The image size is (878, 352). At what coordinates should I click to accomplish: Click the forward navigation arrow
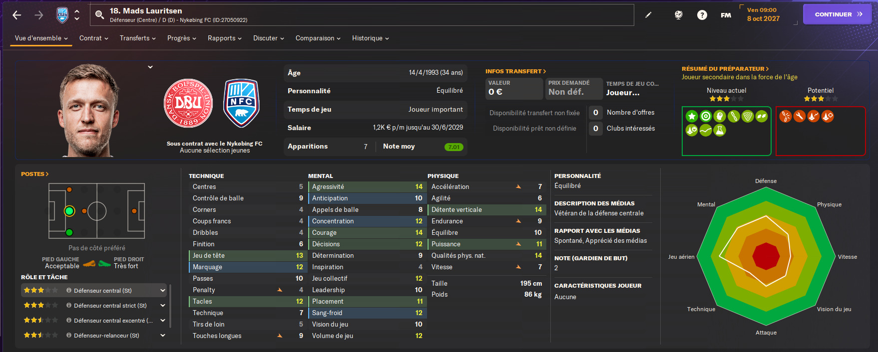pos(39,15)
